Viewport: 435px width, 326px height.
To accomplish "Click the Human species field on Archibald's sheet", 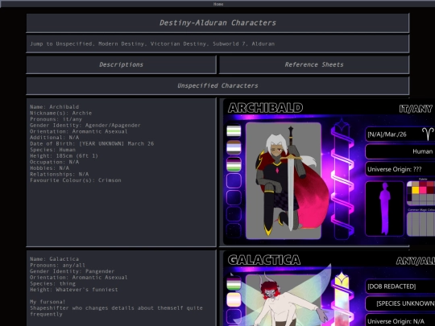I will (400, 151).
